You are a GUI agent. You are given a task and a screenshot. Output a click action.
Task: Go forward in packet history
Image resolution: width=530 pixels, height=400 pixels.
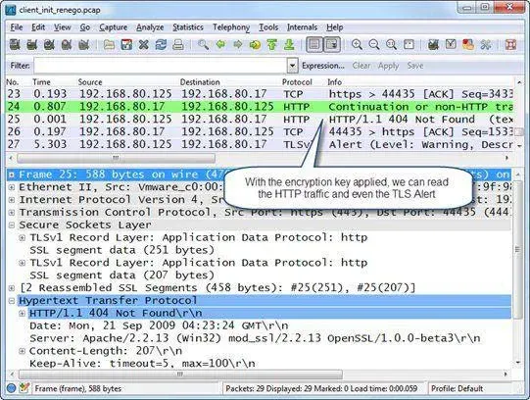(x=238, y=45)
